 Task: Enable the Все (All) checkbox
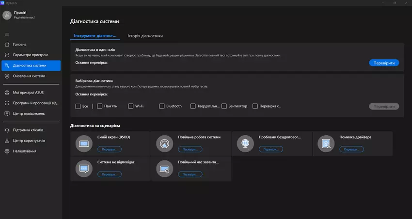point(79,106)
